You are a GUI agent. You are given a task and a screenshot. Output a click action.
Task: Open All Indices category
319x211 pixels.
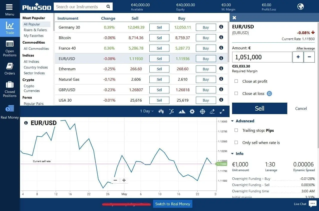pyautogui.click(x=31, y=62)
